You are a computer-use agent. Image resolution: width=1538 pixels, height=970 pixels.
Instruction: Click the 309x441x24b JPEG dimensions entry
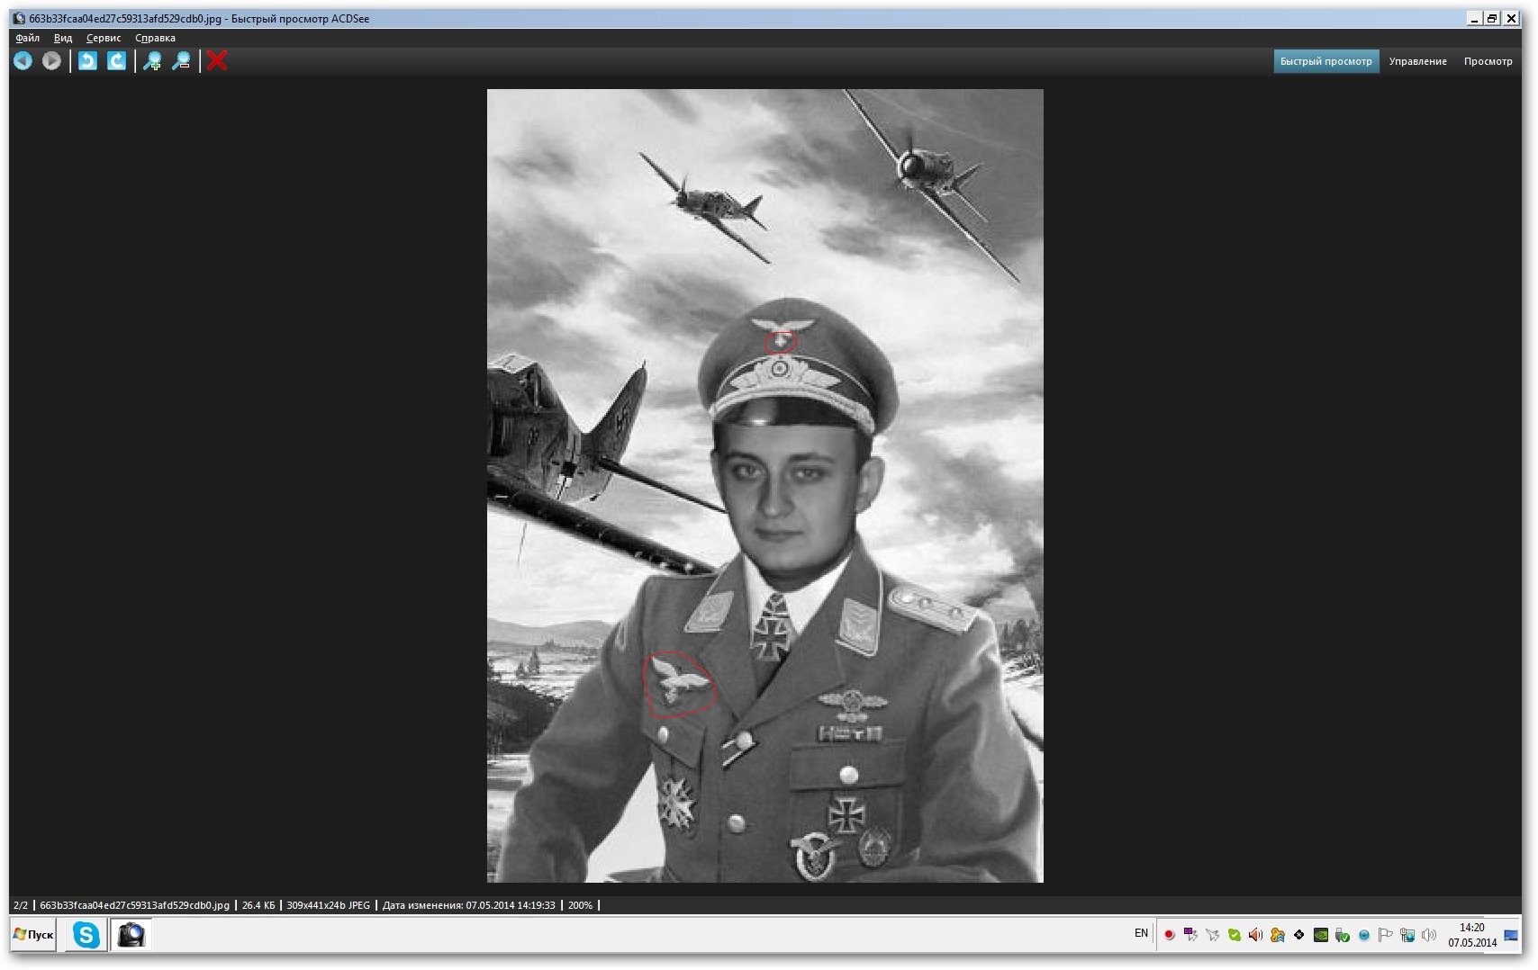[328, 905]
